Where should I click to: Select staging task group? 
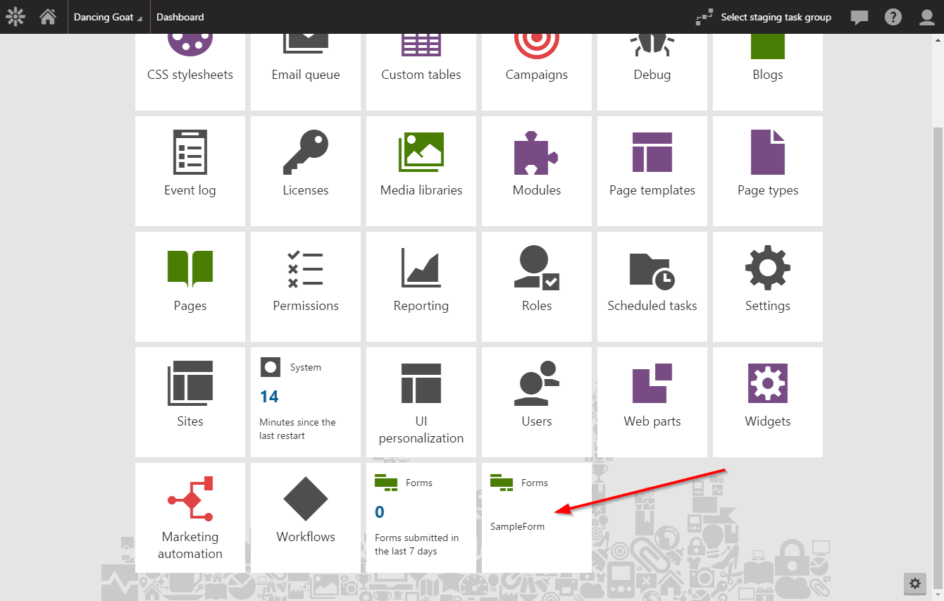pos(776,17)
